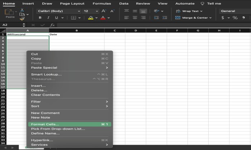Select the Format Painter brush icon
The height and width of the screenshot is (150, 251).
coord(22,19)
